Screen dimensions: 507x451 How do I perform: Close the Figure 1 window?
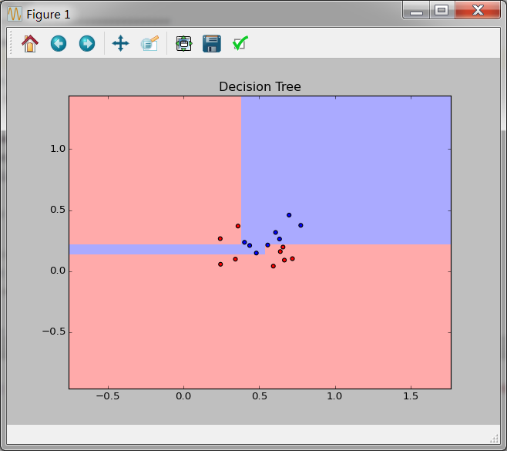tap(478, 10)
